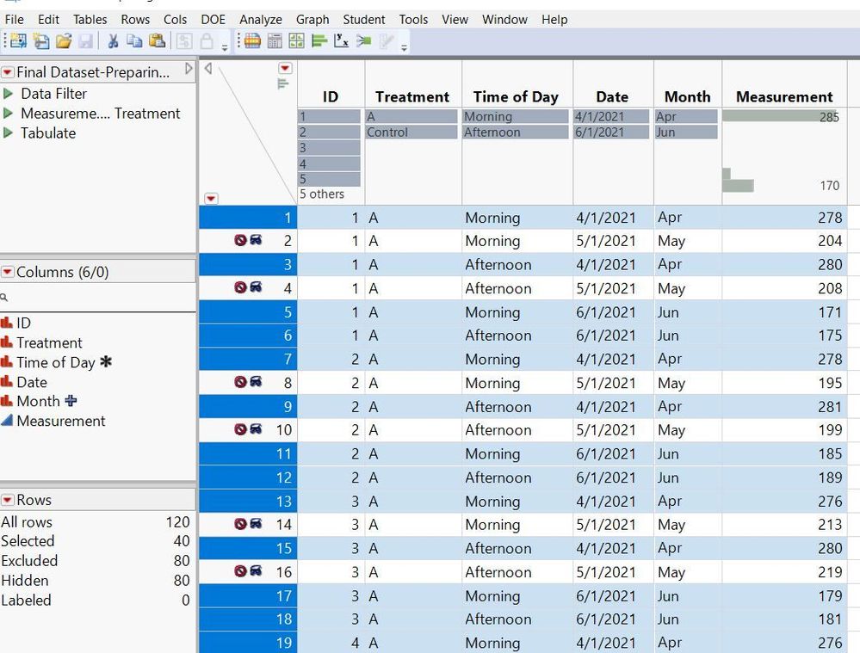Toggle the exclusion icon on row 8
Image resolution: width=860 pixels, height=653 pixels.
[x=242, y=383]
